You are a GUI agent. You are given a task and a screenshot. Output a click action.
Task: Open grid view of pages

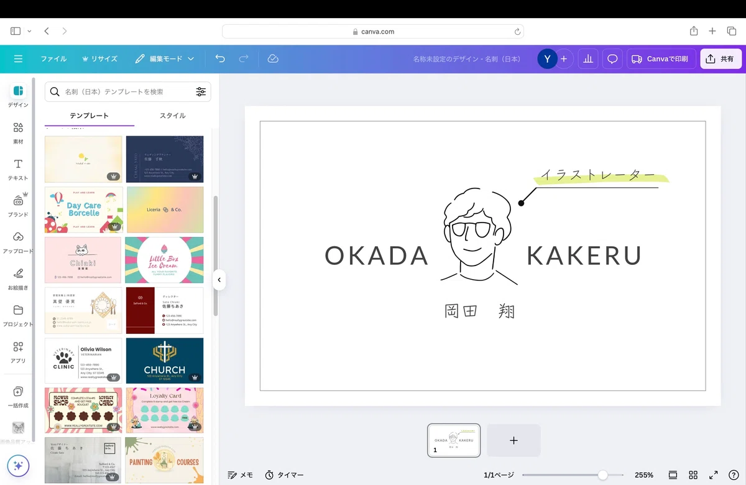pos(693,475)
